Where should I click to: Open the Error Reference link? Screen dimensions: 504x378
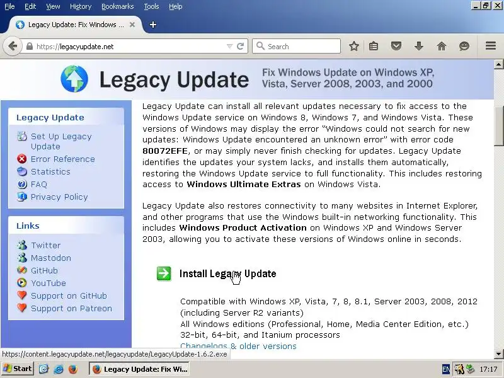[x=62, y=159]
